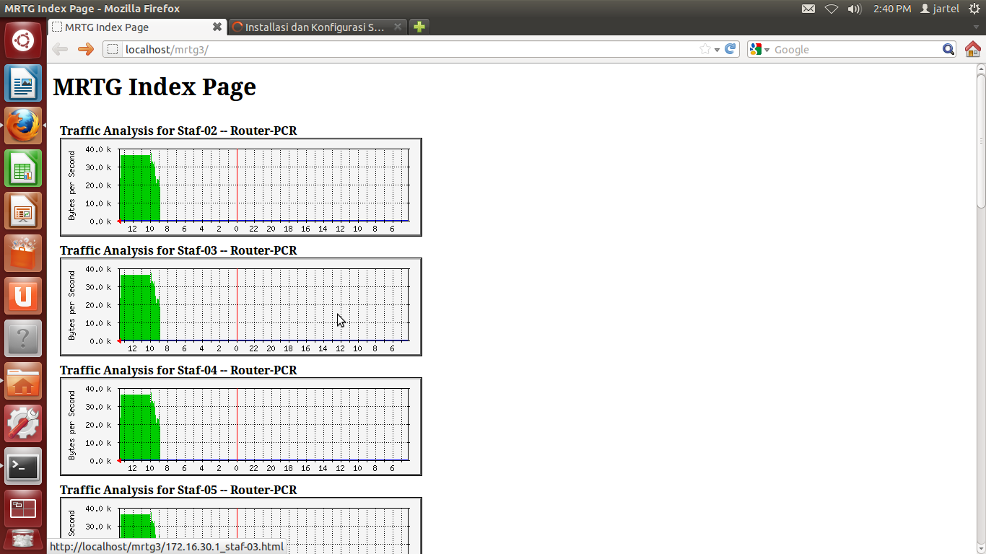Click the search magnifier icon
This screenshot has height=554, width=986.
tap(948, 49)
